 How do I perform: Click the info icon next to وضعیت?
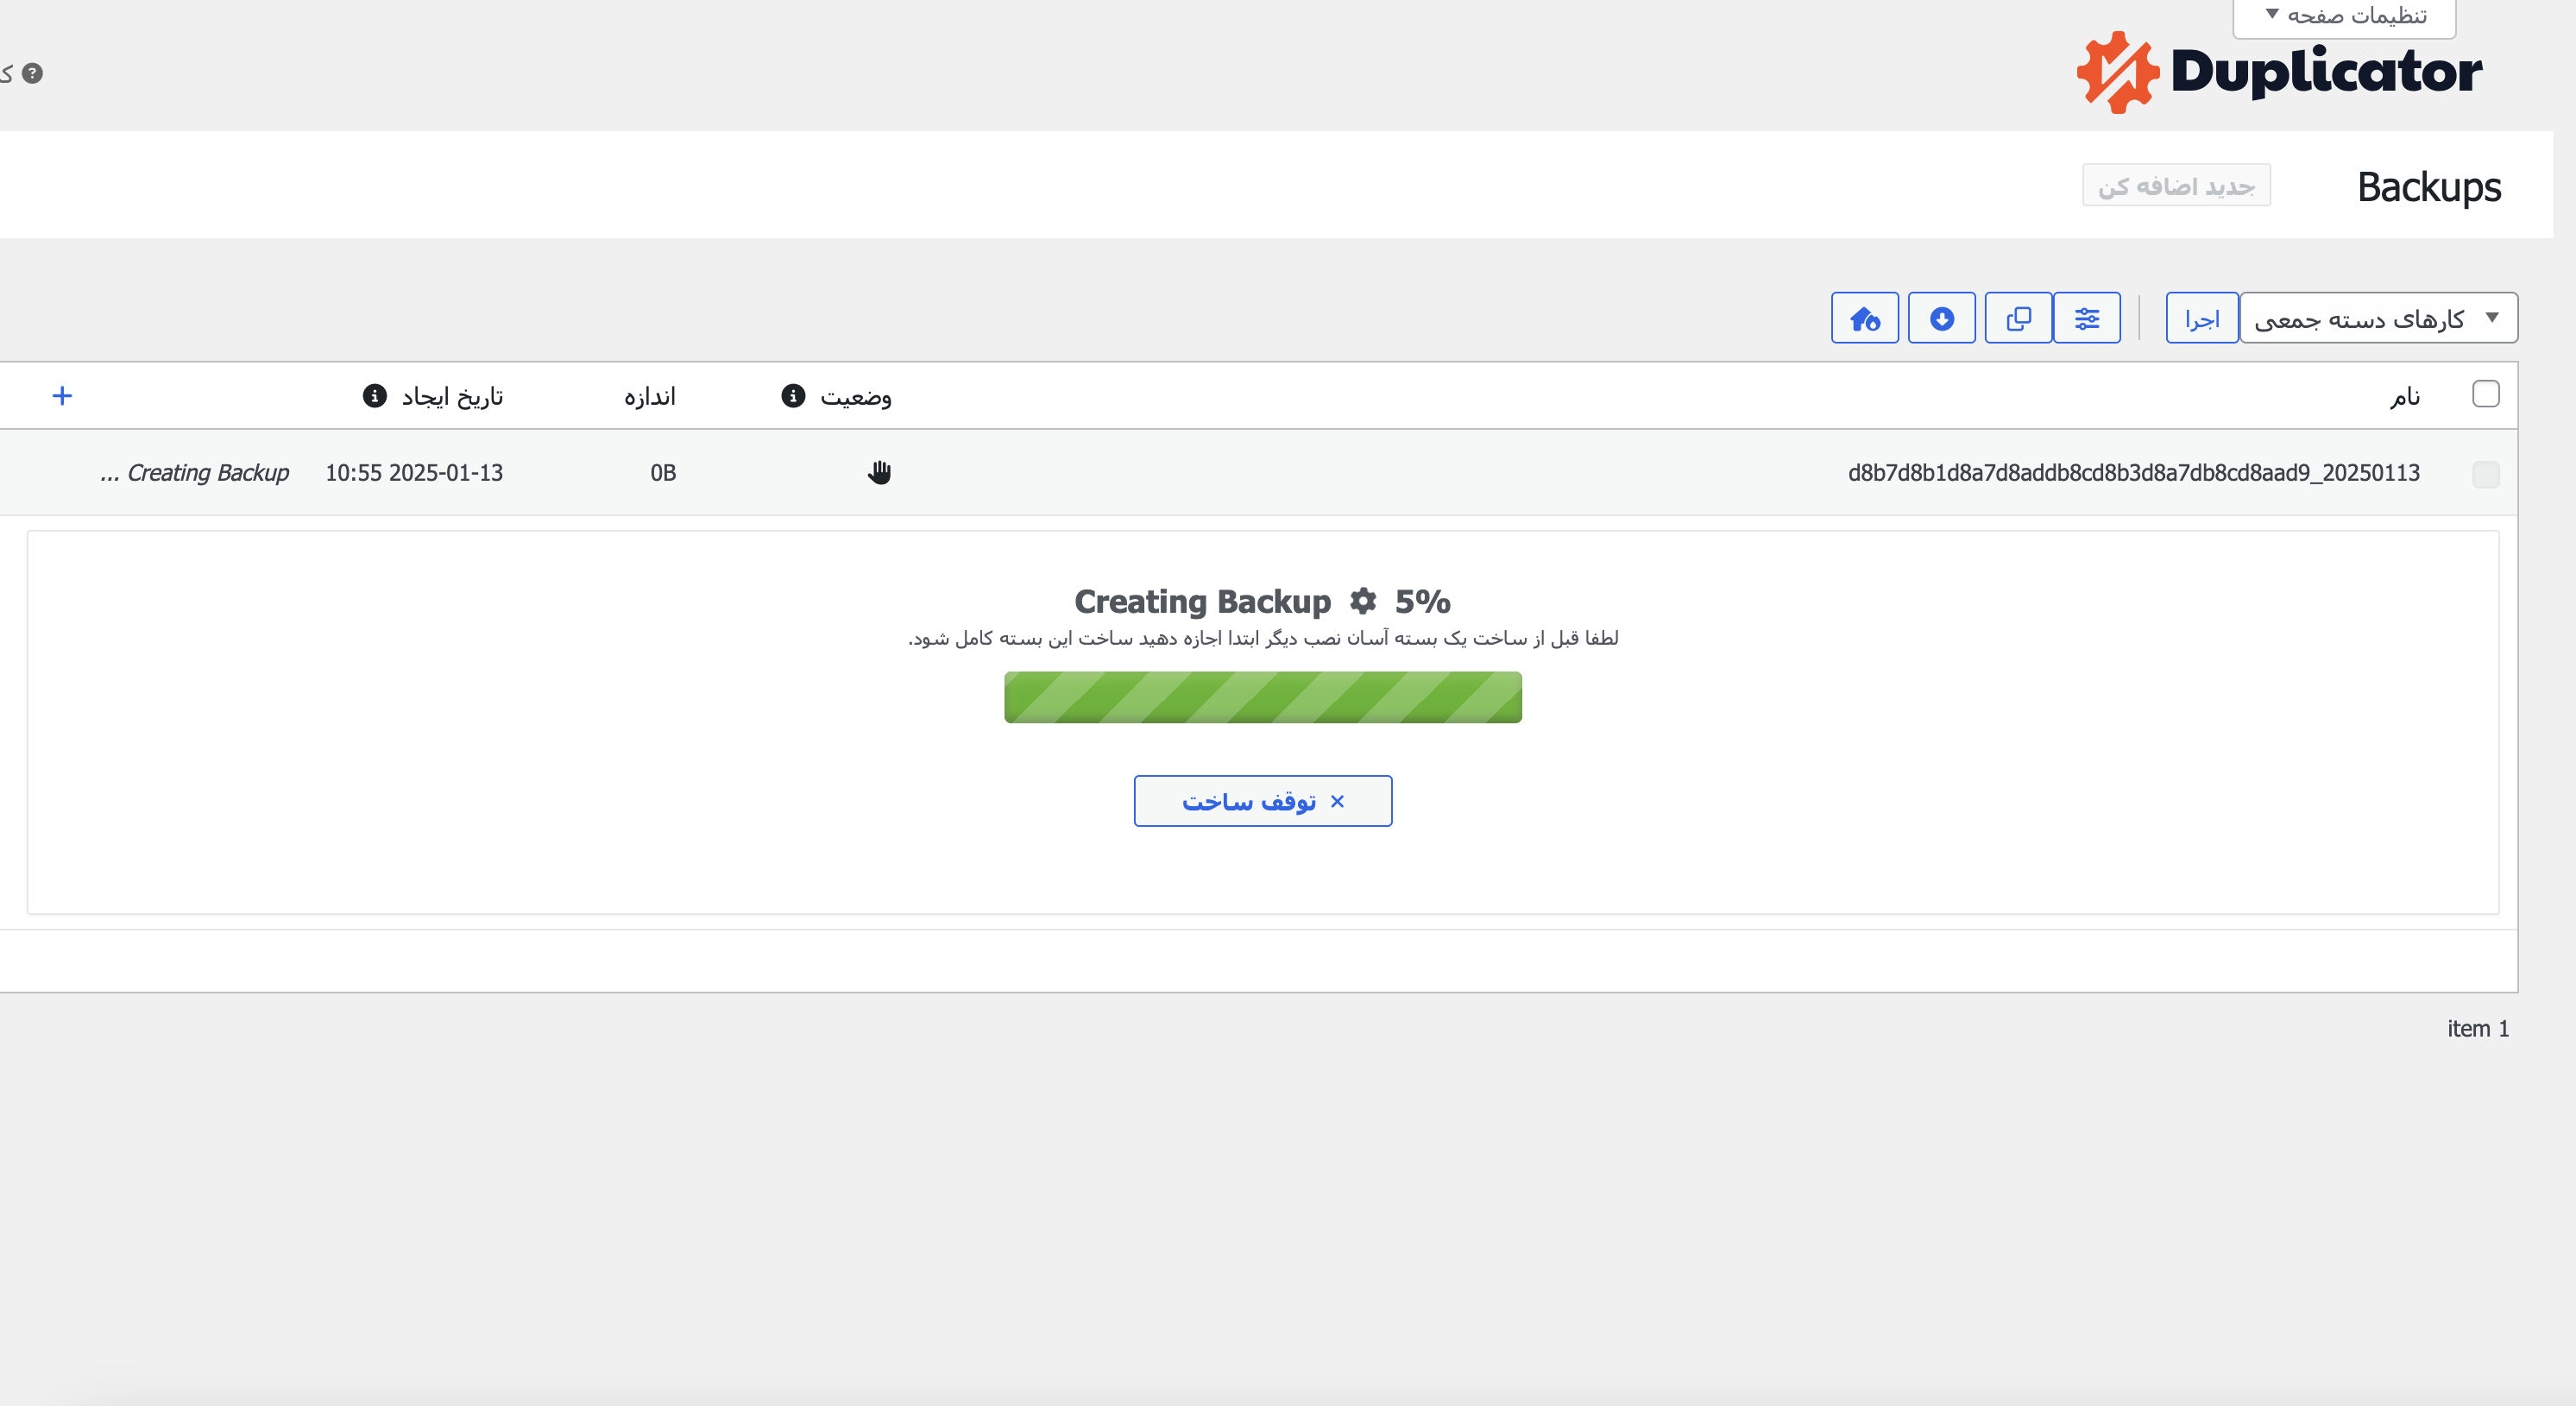793,396
